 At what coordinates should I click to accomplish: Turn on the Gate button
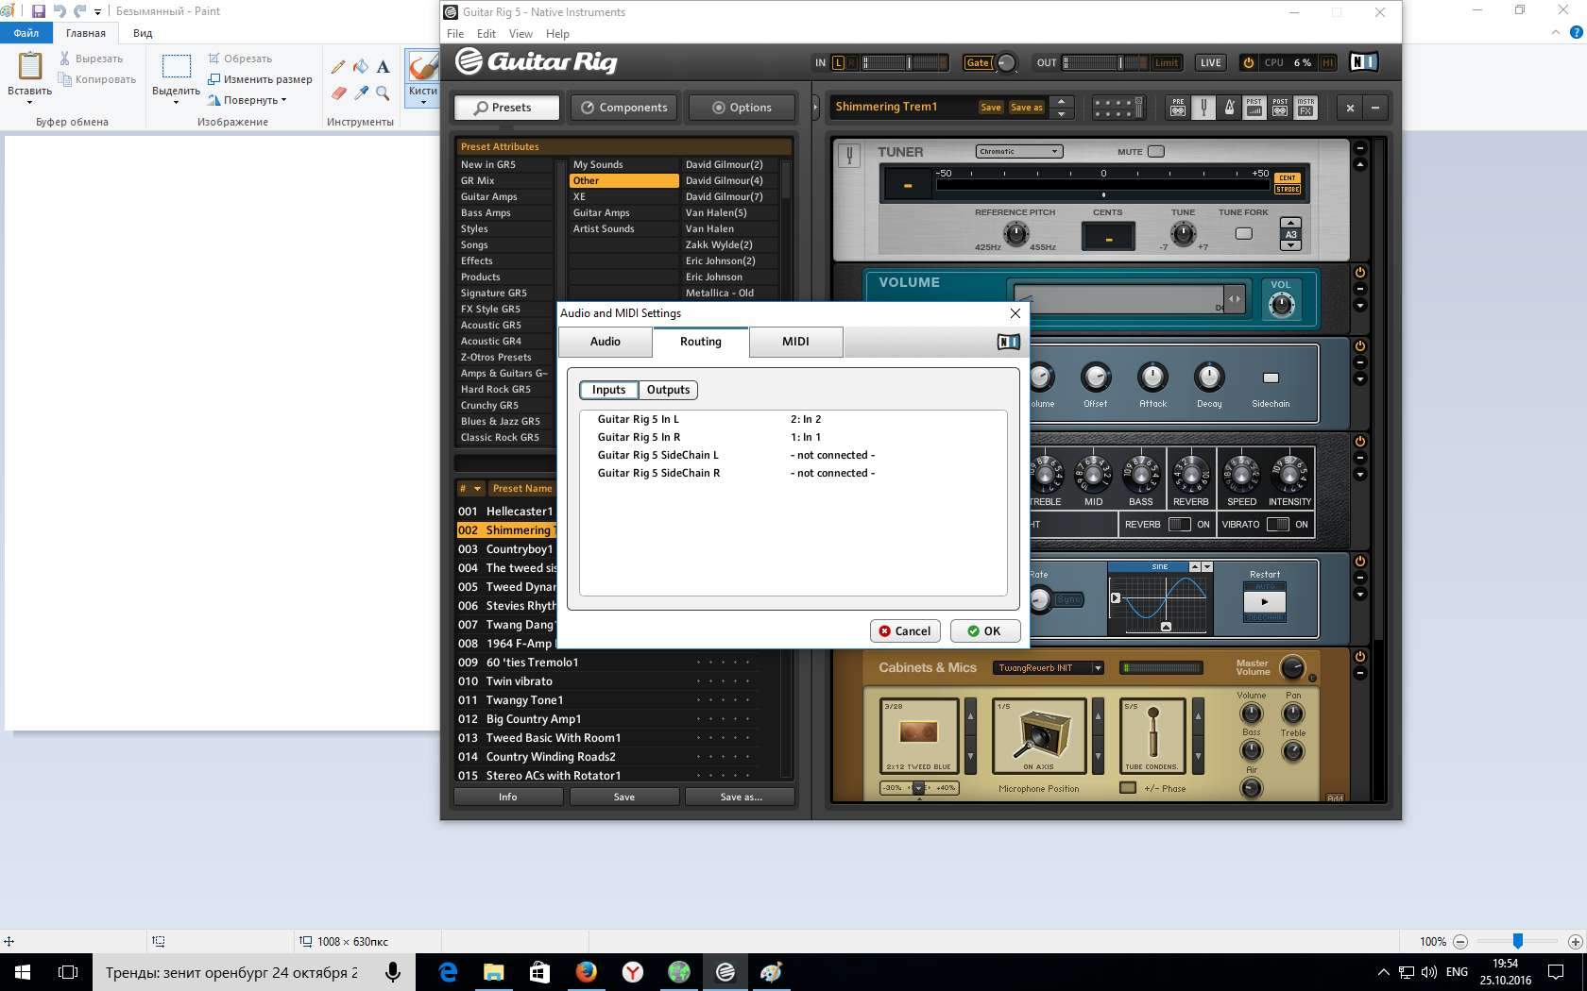(x=978, y=62)
